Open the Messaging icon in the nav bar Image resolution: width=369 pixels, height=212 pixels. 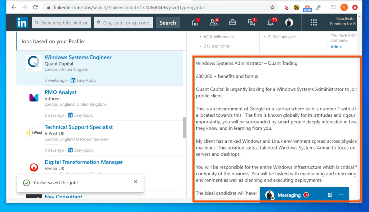pyautogui.click(x=252, y=22)
